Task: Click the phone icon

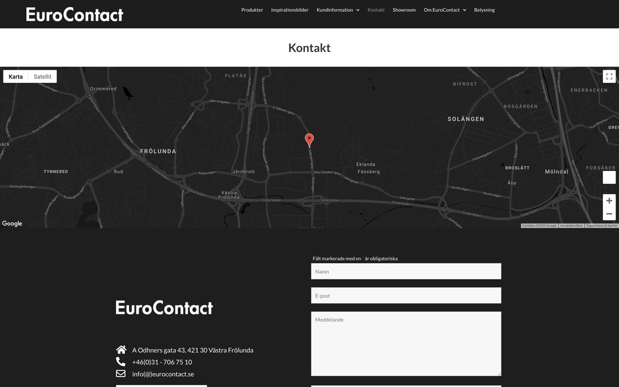Action: click(121, 362)
